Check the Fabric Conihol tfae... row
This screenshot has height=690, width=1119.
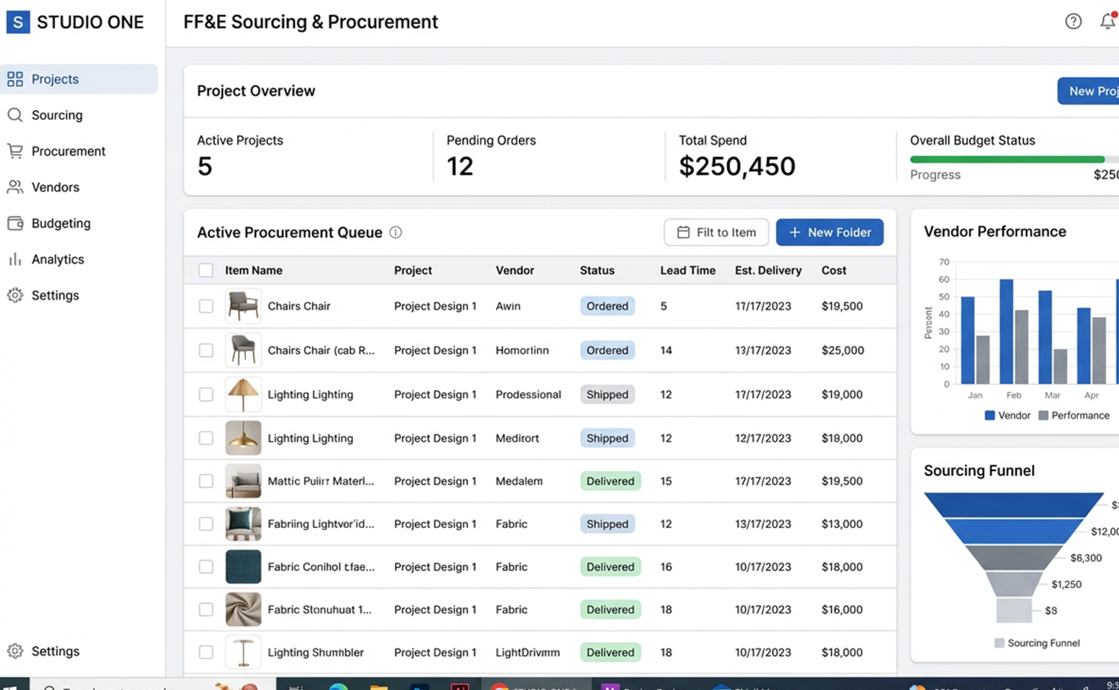(x=206, y=566)
